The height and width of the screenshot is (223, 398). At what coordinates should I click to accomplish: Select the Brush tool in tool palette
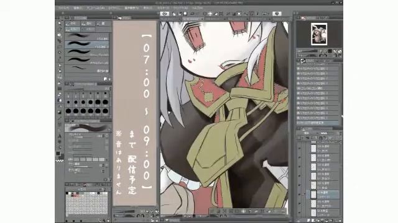[60, 77]
